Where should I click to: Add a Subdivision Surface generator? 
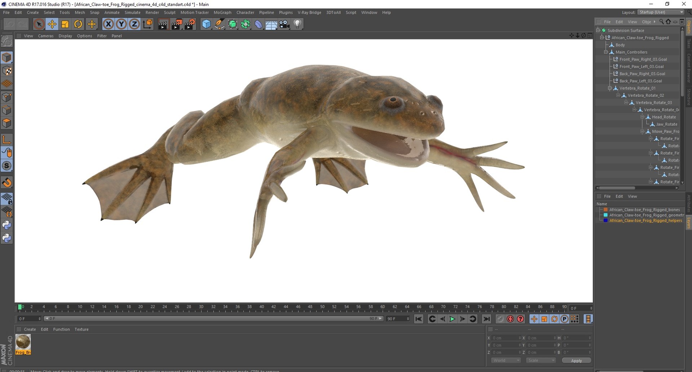(232, 24)
